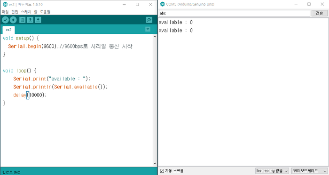Open the 파일 menu
Image resolution: width=329 pixels, height=175 pixels.
5,12
